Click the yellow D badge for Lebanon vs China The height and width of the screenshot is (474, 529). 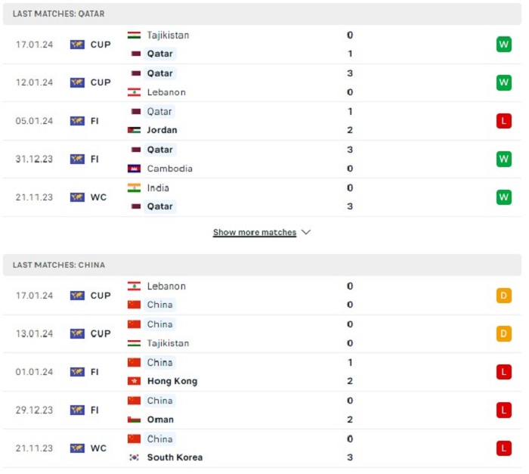[504, 296]
